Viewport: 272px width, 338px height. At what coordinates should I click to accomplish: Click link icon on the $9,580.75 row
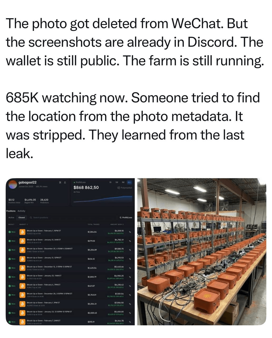coord(130,250)
